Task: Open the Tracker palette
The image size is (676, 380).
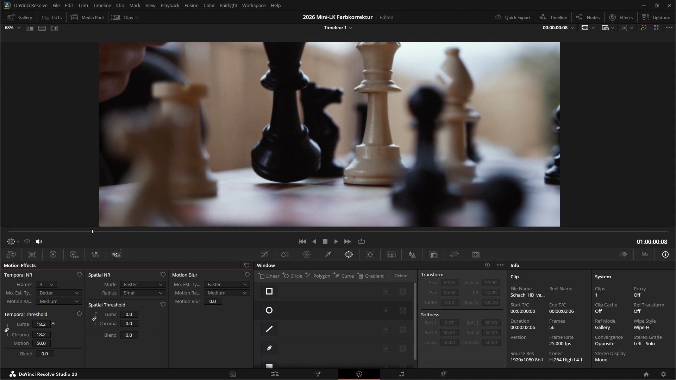Action: click(370, 254)
